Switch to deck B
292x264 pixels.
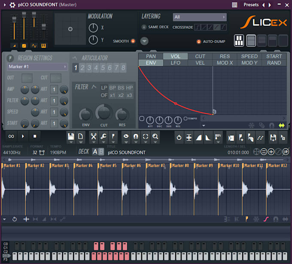tap(101, 152)
